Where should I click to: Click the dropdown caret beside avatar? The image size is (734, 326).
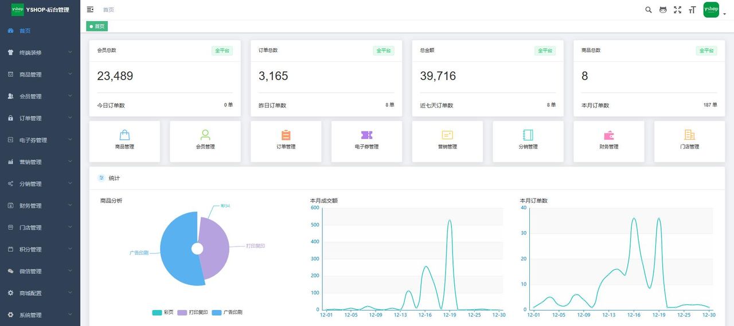[x=725, y=14]
